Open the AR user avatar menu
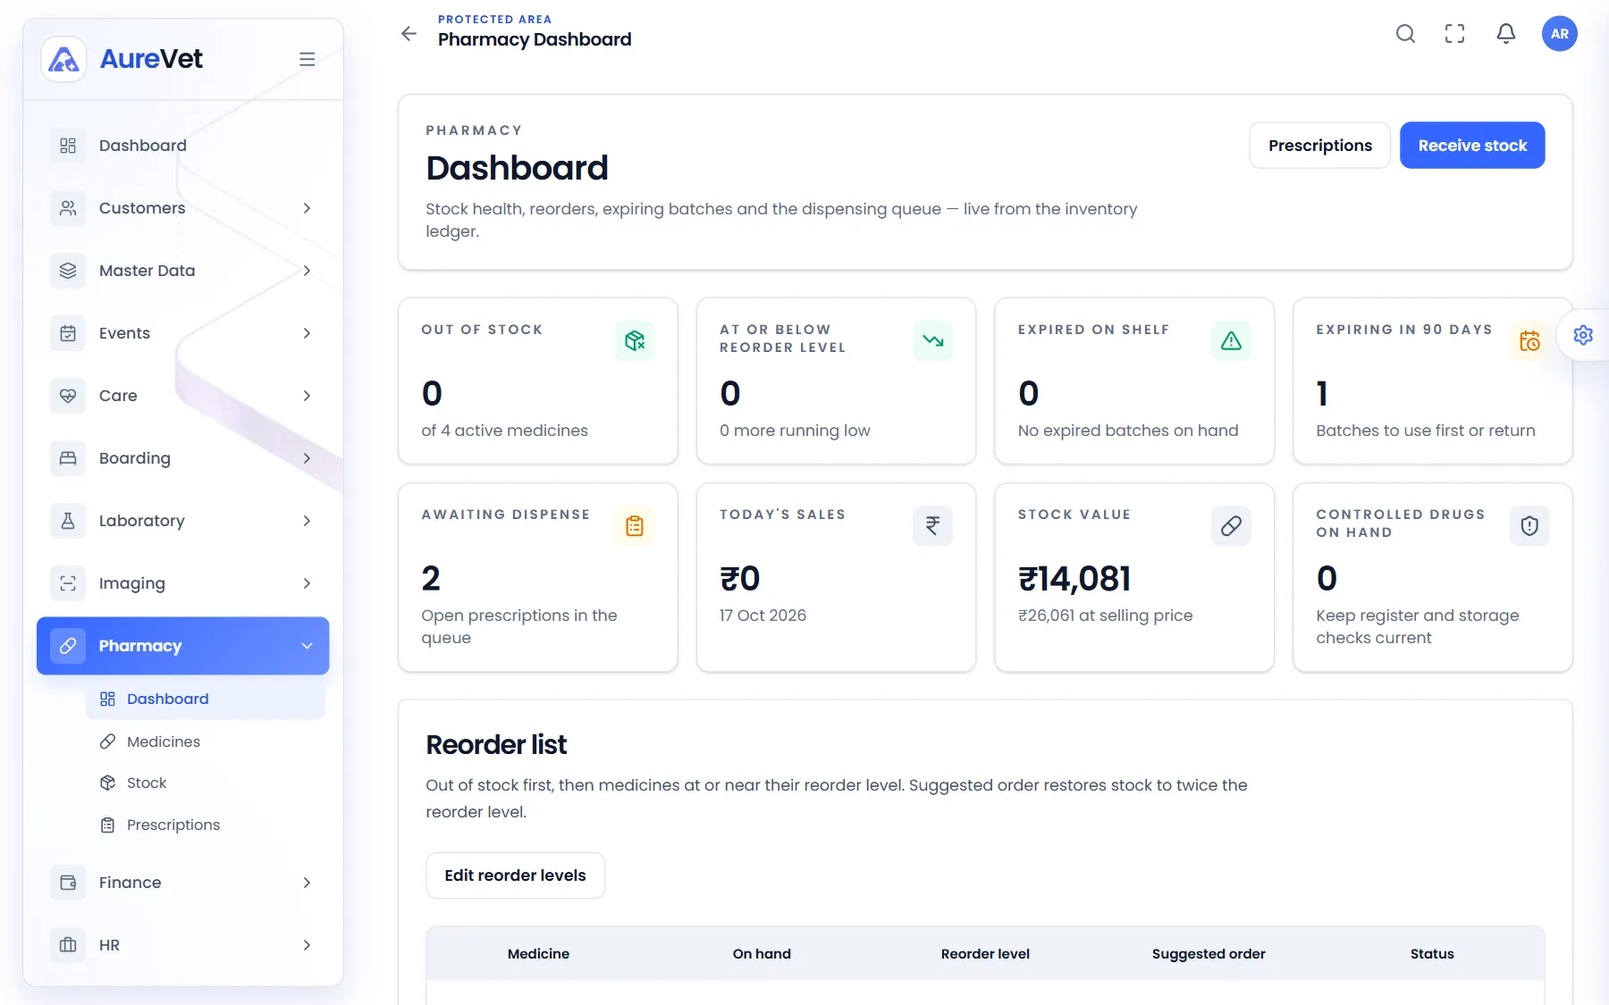 (x=1560, y=34)
